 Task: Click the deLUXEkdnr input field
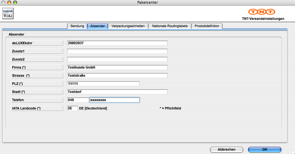[117, 43]
